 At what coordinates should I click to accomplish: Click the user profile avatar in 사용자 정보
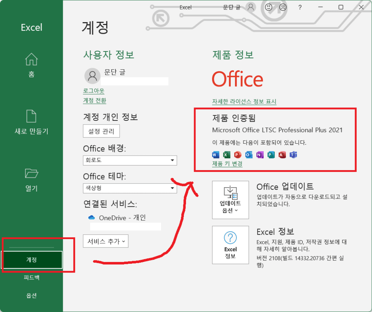(x=92, y=76)
